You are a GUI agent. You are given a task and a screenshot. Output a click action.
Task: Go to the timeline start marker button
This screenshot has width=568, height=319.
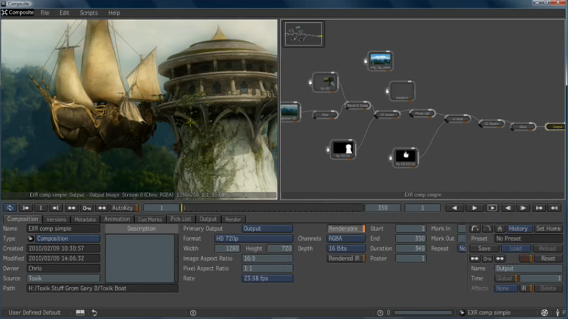pos(25,208)
